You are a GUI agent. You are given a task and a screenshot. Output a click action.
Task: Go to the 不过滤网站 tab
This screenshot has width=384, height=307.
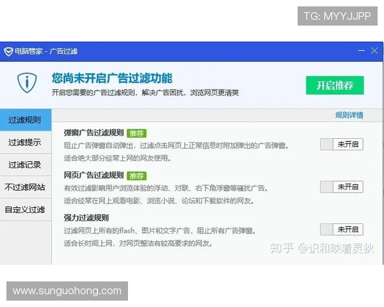tap(26, 187)
